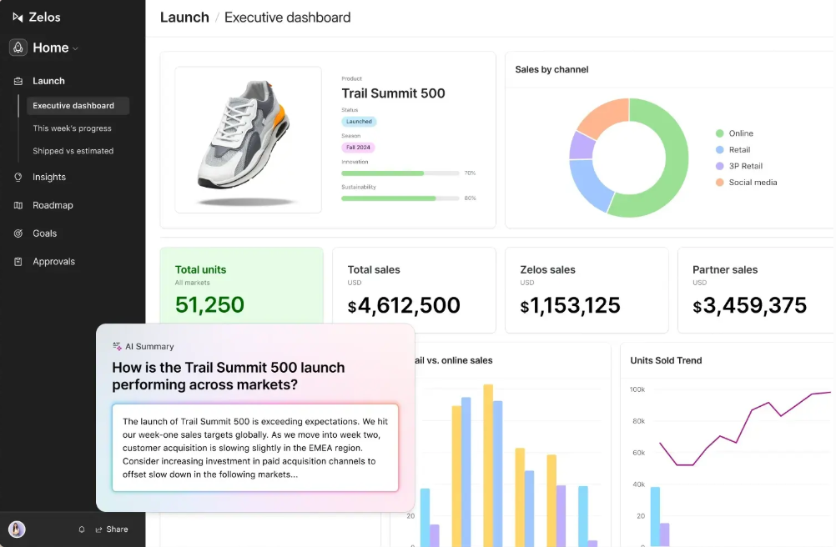Click the AI summary response text box
This screenshot has width=836, height=547.
tap(255, 448)
